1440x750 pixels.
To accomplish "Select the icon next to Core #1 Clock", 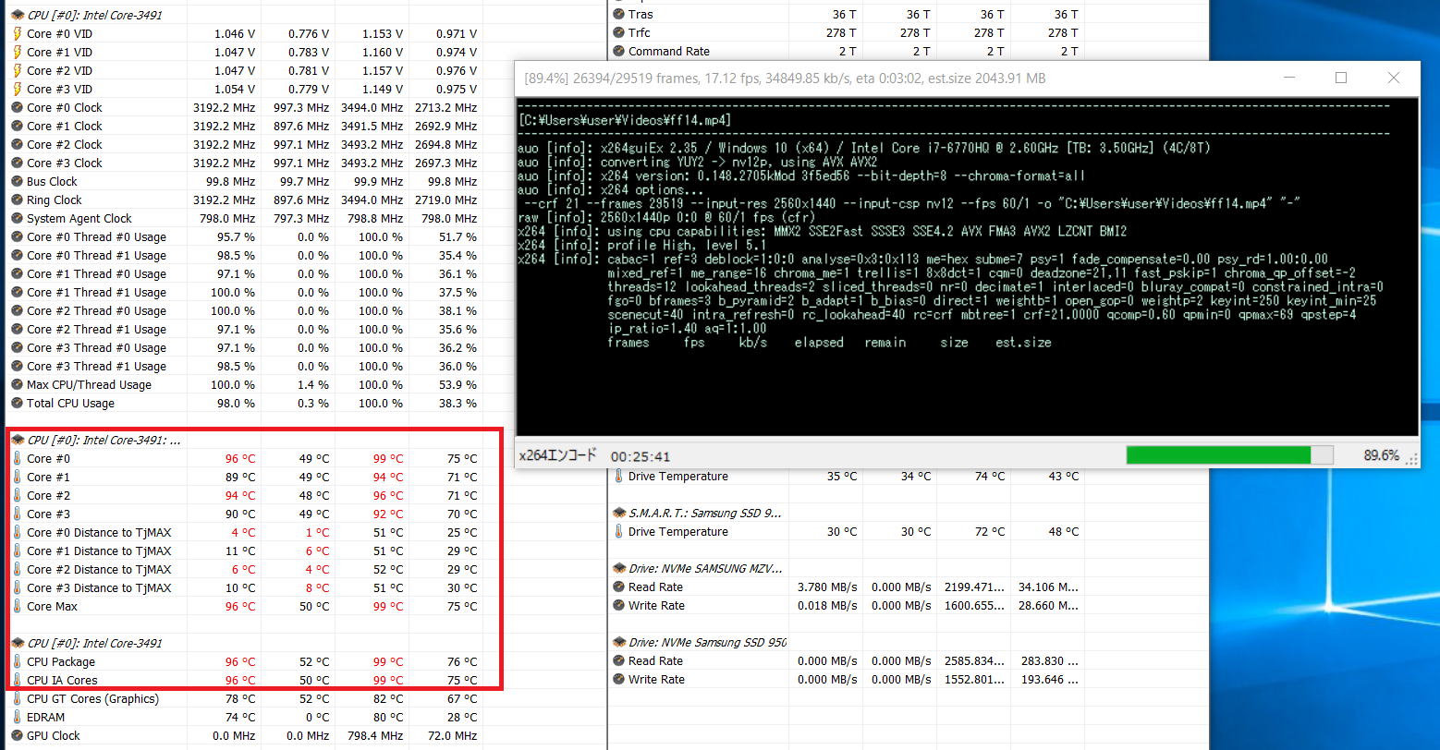I will (17, 126).
